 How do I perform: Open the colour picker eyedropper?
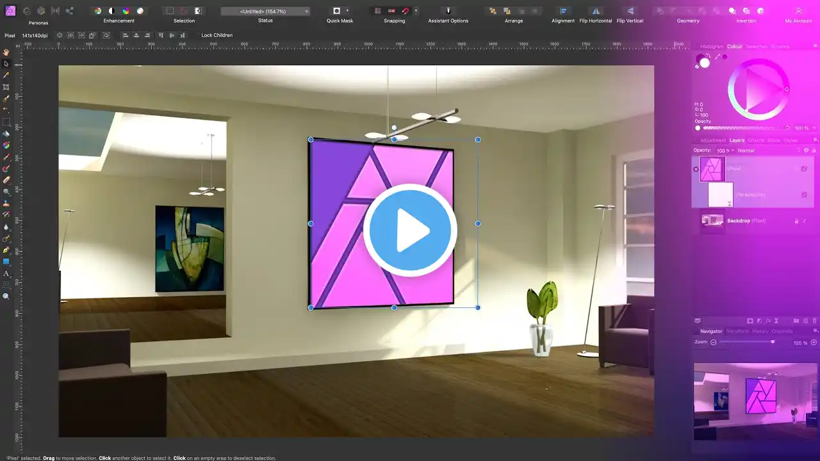point(717,57)
